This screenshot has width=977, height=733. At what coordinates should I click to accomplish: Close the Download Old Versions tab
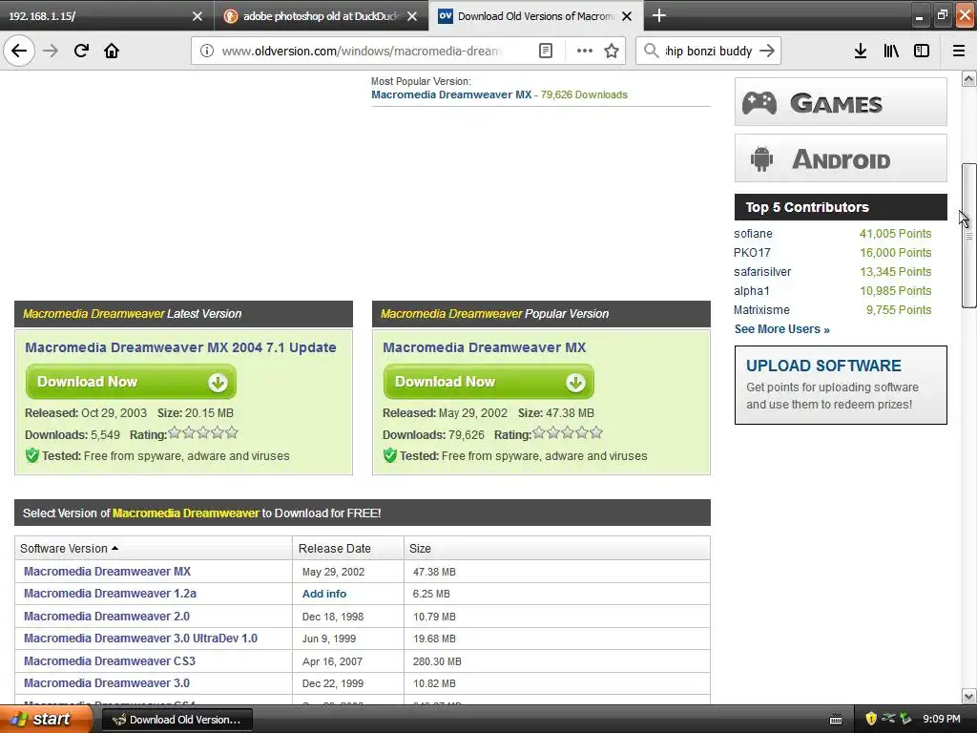point(627,16)
